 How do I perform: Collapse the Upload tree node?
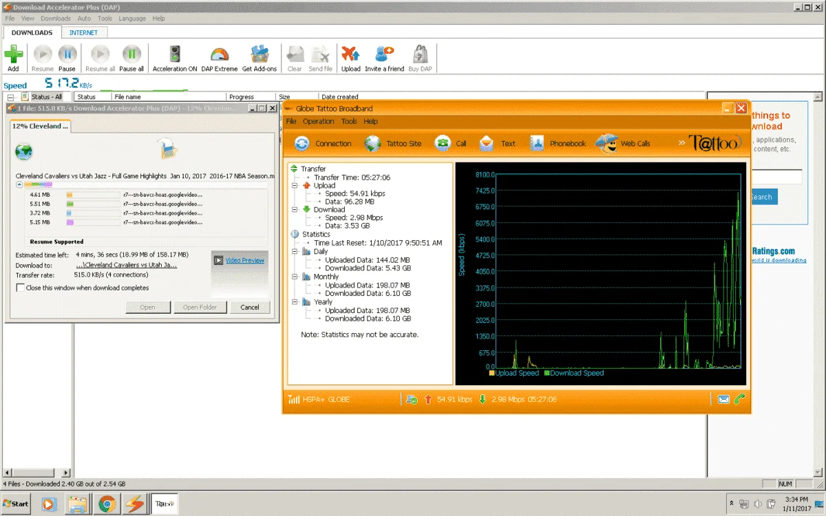294,185
